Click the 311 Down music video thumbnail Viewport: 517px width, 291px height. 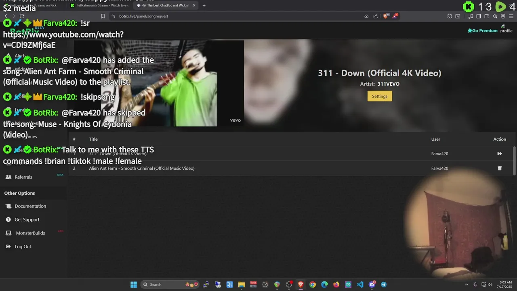point(159,83)
